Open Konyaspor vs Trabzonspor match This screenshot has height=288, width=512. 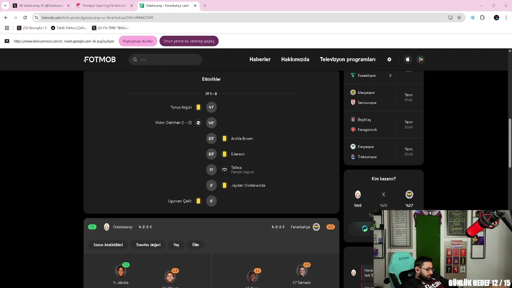(384, 152)
